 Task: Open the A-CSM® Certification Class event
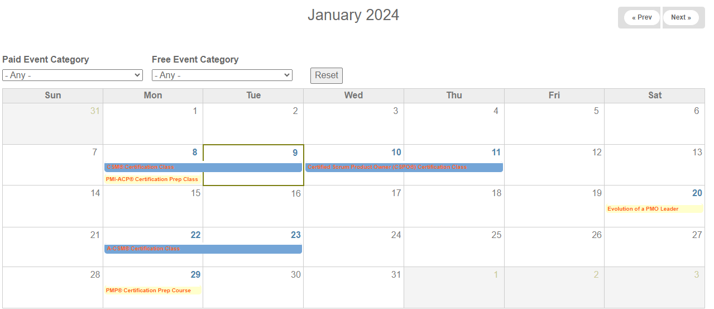pos(143,249)
